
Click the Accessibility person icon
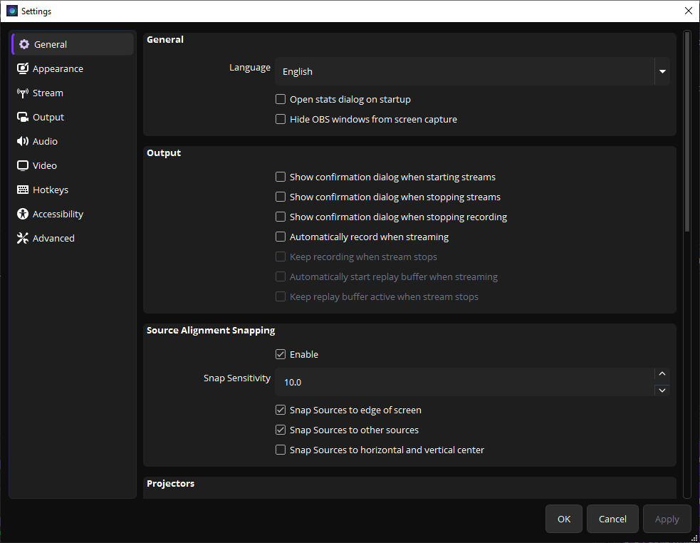point(23,214)
